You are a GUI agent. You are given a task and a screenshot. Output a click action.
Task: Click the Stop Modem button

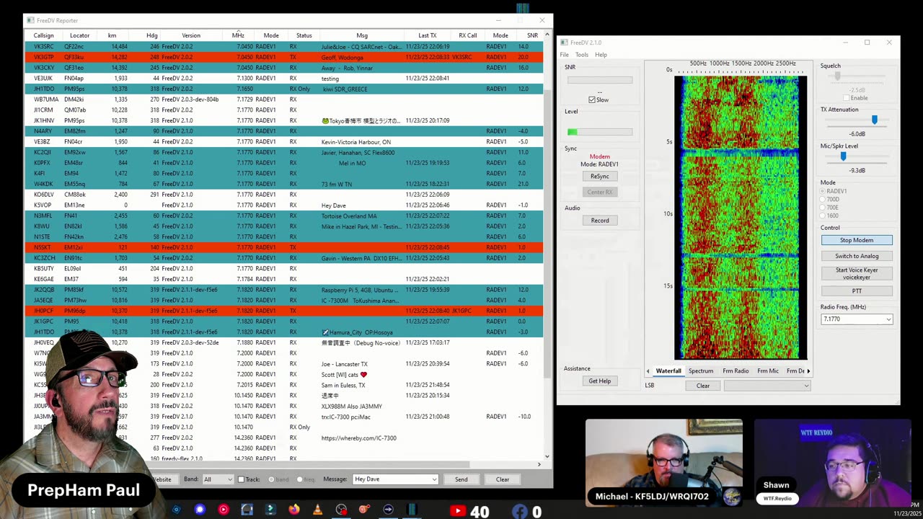pos(857,240)
